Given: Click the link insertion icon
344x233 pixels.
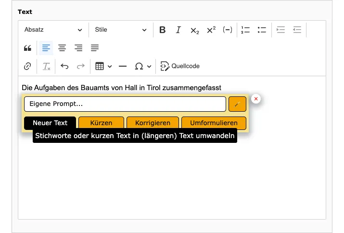Looking at the screenshot, I should (x=27, y=66).
